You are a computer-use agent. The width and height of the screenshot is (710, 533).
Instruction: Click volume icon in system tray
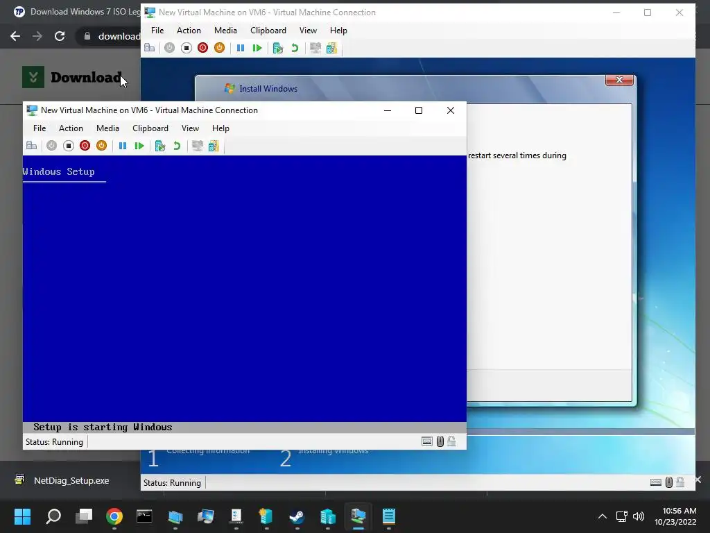coord(639,516)
